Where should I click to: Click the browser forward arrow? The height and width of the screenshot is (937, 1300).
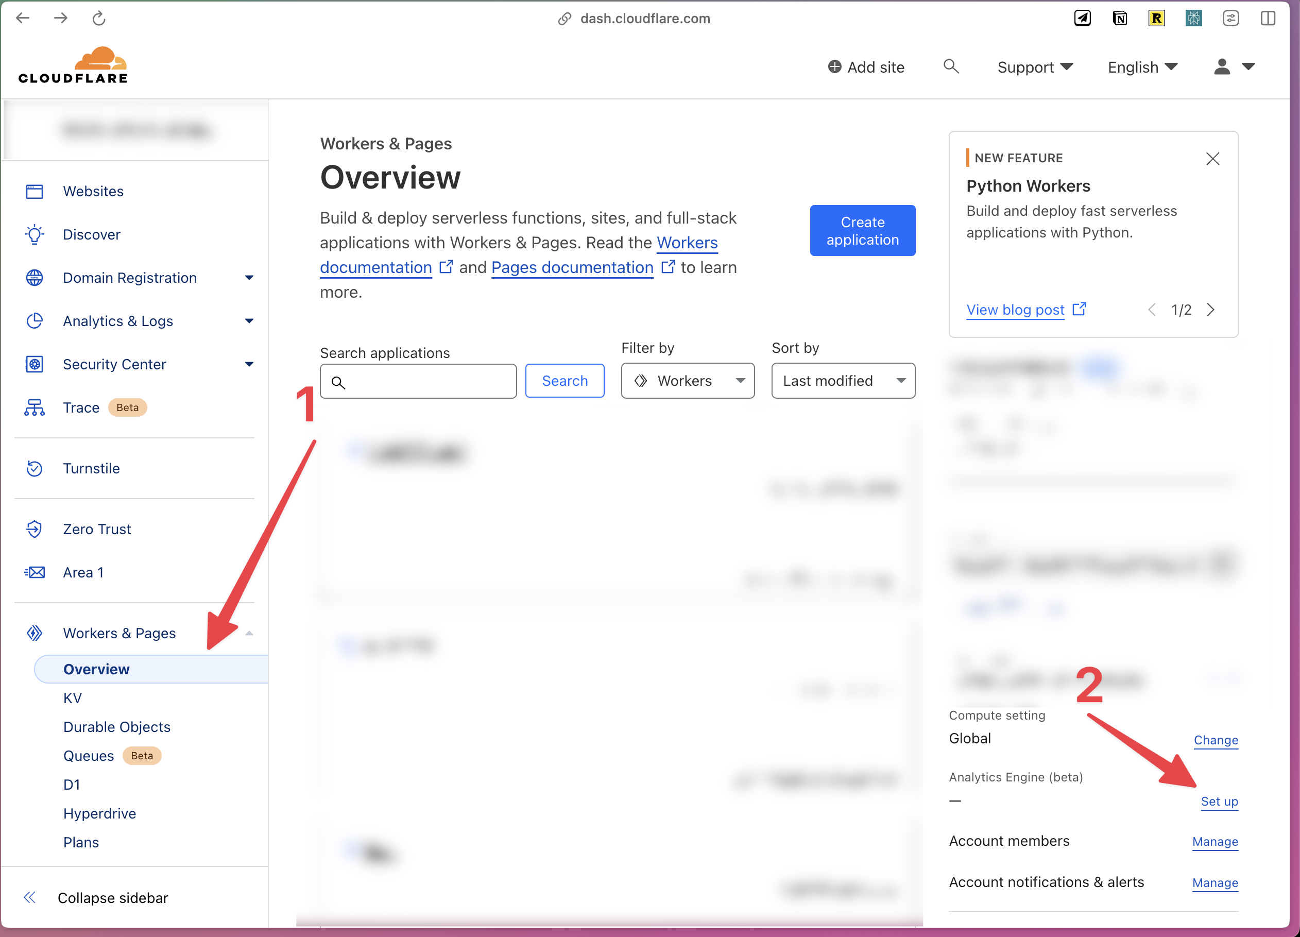point(60,19)
